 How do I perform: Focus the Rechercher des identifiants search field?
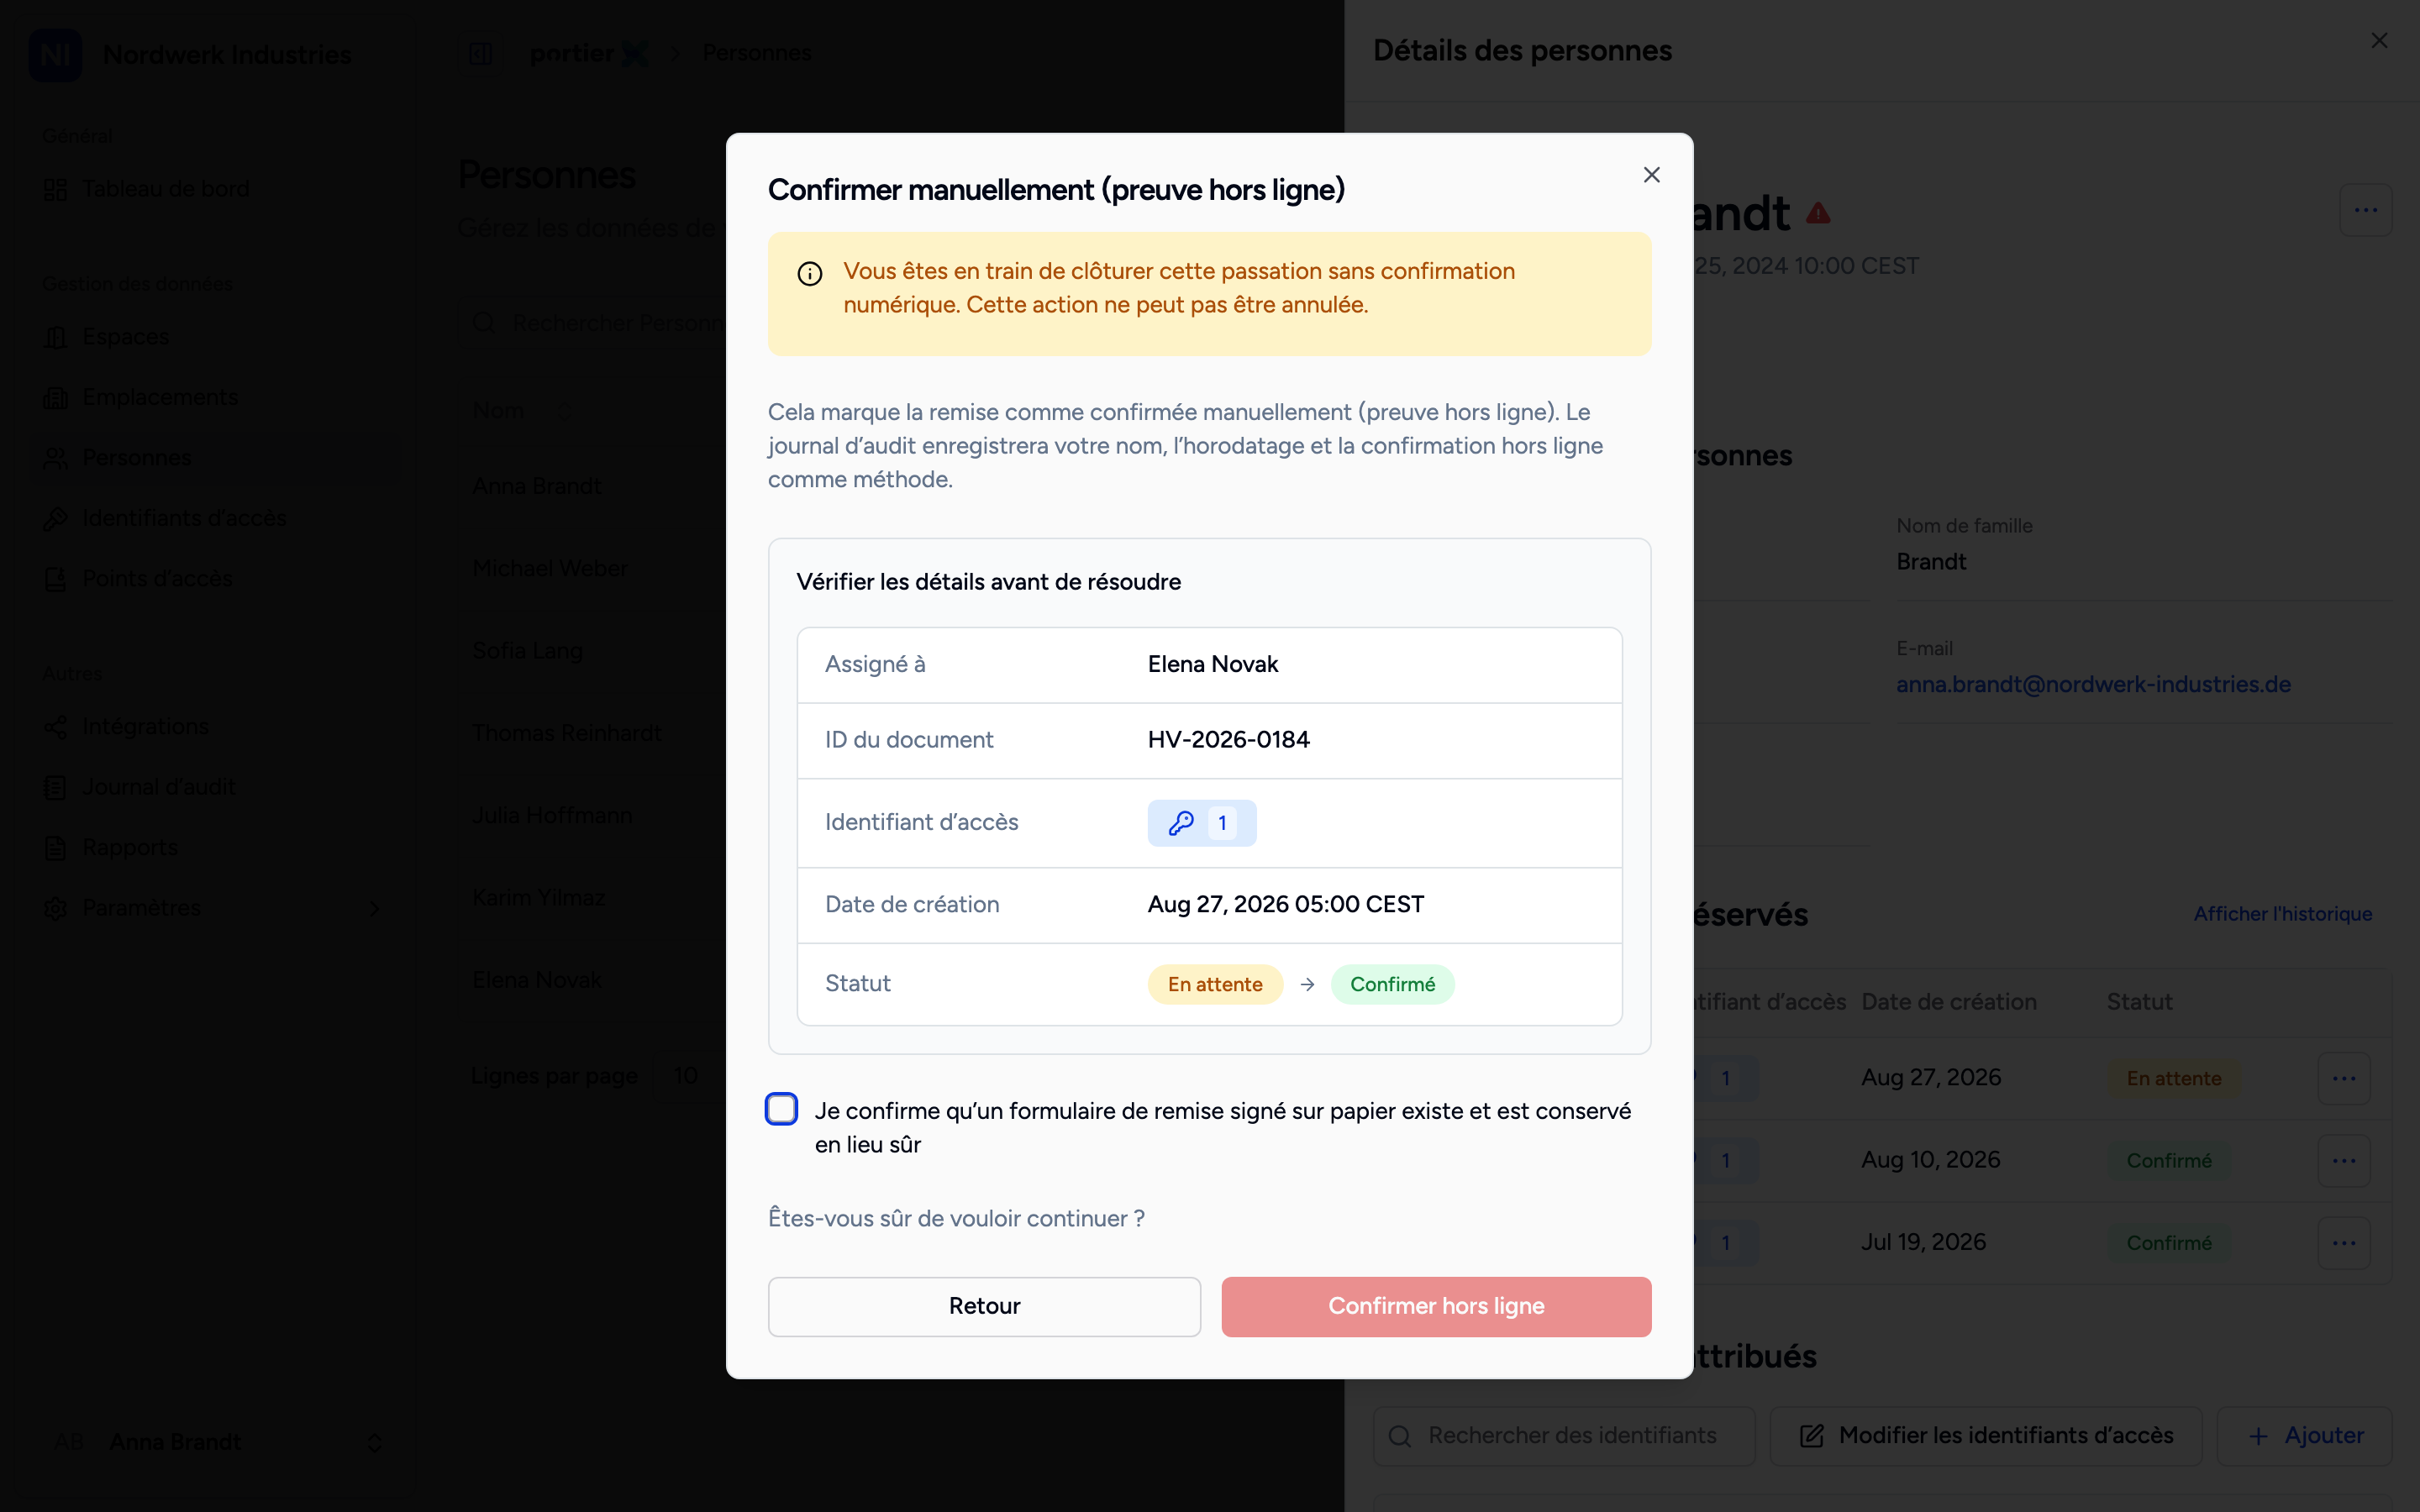pos(1563,1436)
